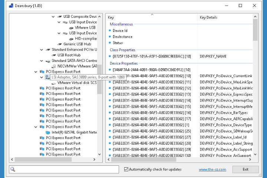Screen dimensions: 267x178
Task: Select the VMware USB device icon
Action: (71, 27)
